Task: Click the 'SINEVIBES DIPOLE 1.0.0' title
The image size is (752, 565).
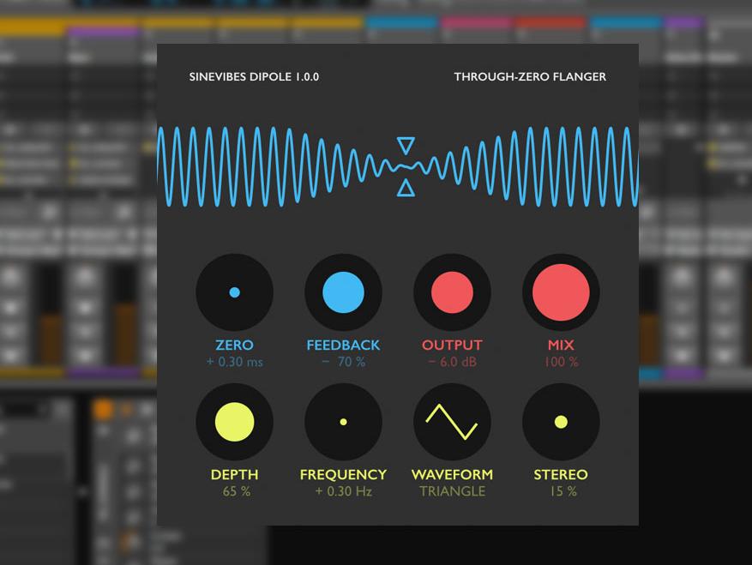Action: [x=254, y=77]
